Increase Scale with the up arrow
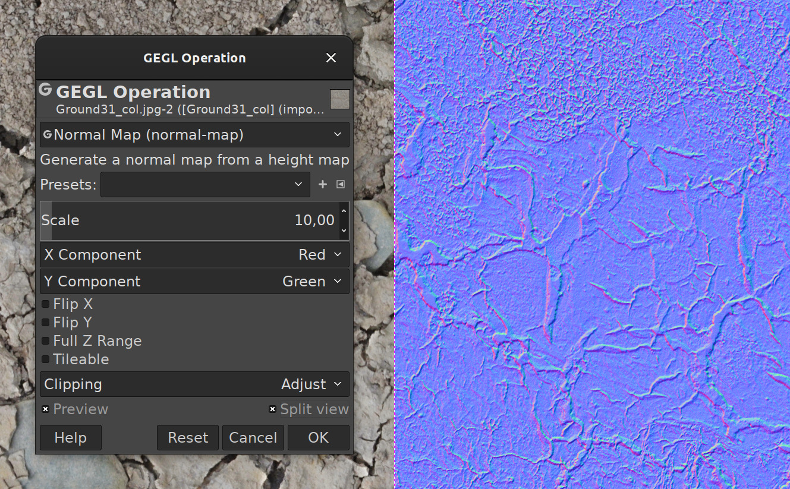Image resolution: width=790 pixels, height=489 pixels. coord(344,211)
